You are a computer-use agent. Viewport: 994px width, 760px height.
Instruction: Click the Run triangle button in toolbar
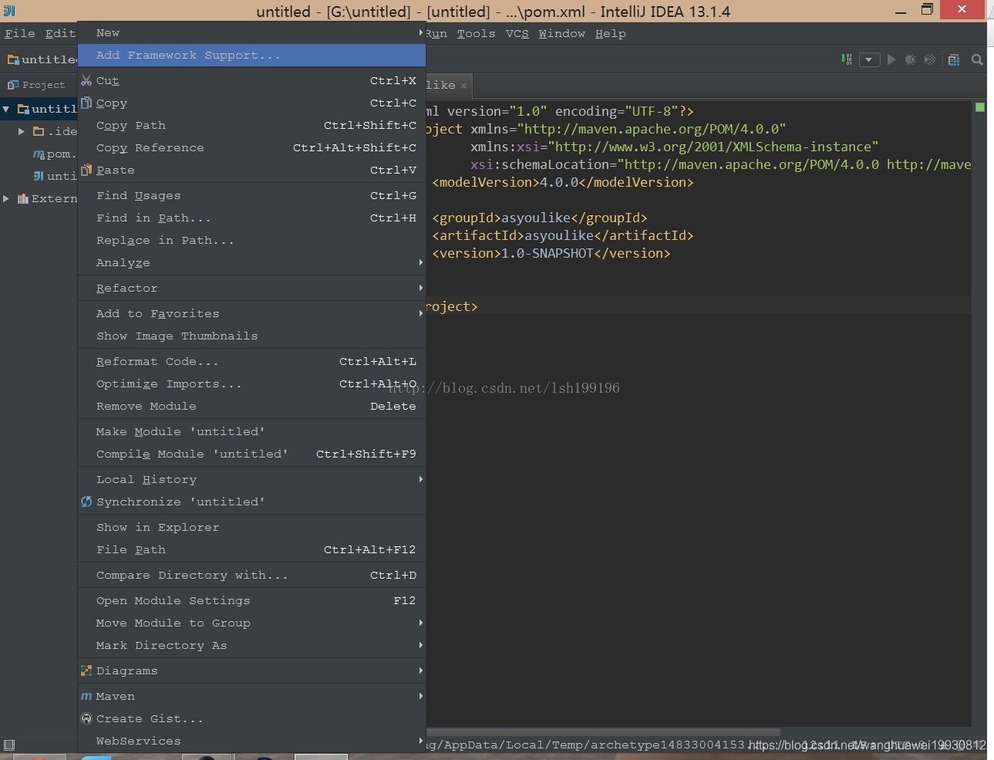pyautogui.click(x=891, y=59)
